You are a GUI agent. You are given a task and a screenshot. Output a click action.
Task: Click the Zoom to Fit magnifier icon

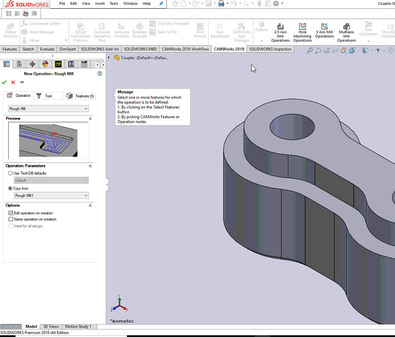coord(310,51)
